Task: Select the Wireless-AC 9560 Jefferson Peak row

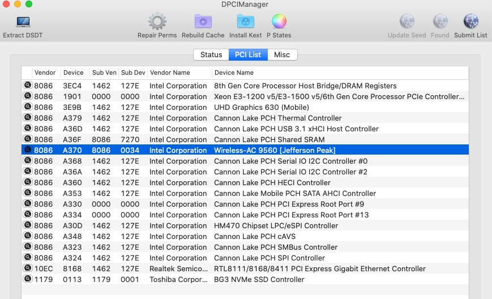Action: (x=275, y=150)
